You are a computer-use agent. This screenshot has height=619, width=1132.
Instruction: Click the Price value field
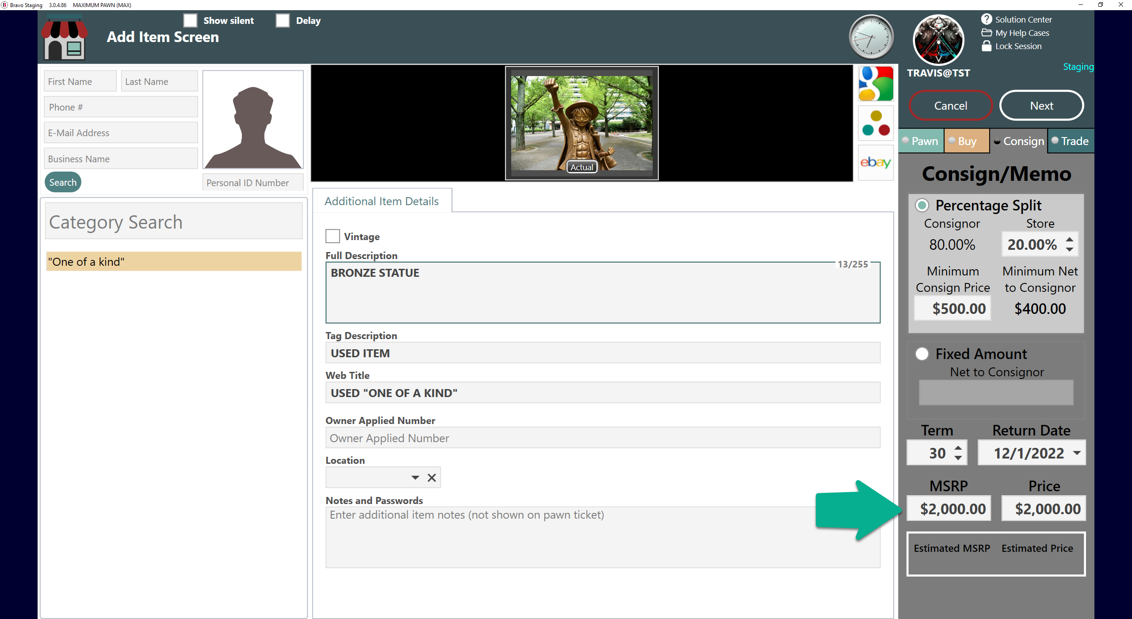1044,508
